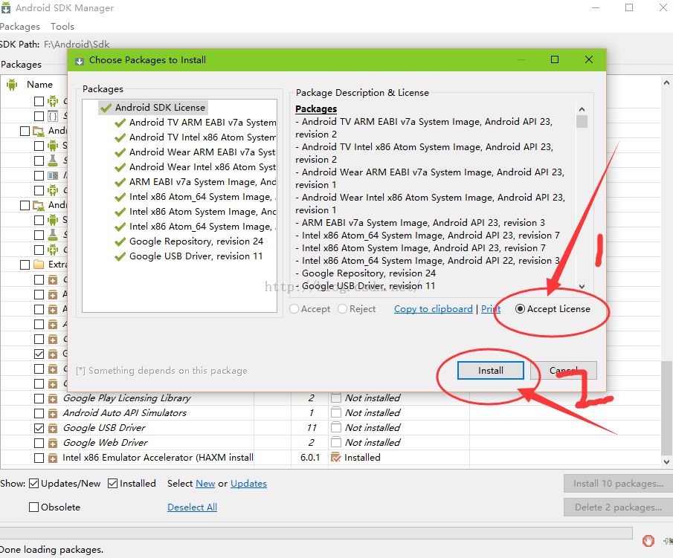Click the Google Web Driver row name
Viewport: 673px width, 558px height.
(x=105, y=443)
